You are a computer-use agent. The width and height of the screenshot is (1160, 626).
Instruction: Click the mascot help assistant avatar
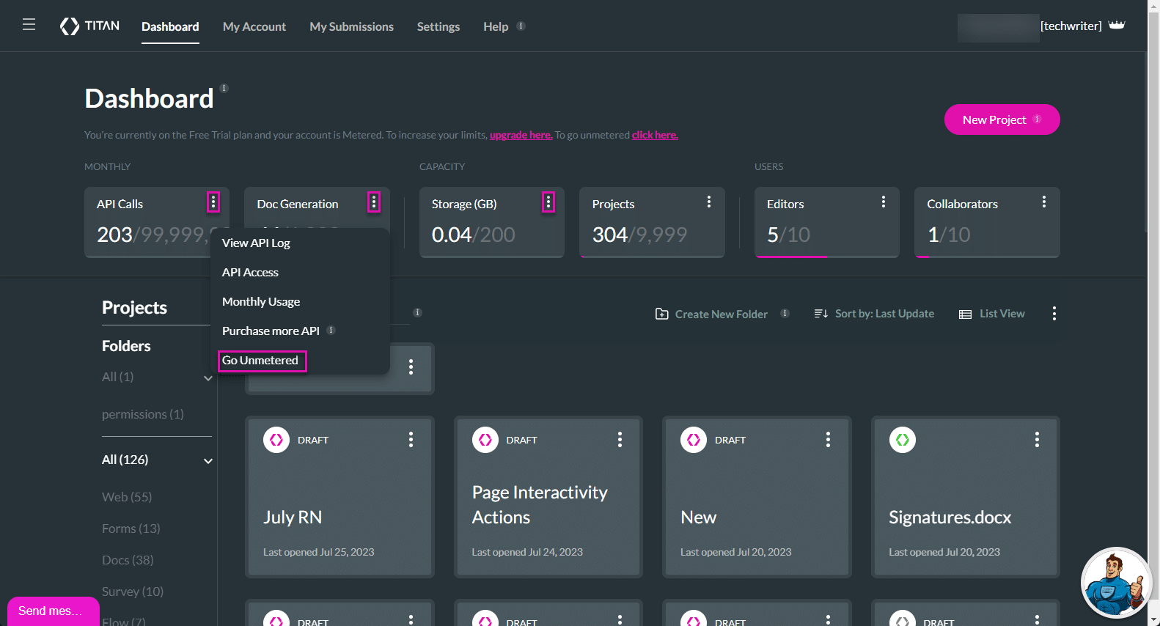1115,583
